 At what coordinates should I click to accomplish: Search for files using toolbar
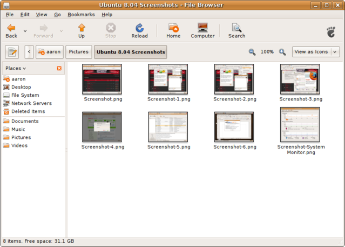tap(236, 31)
